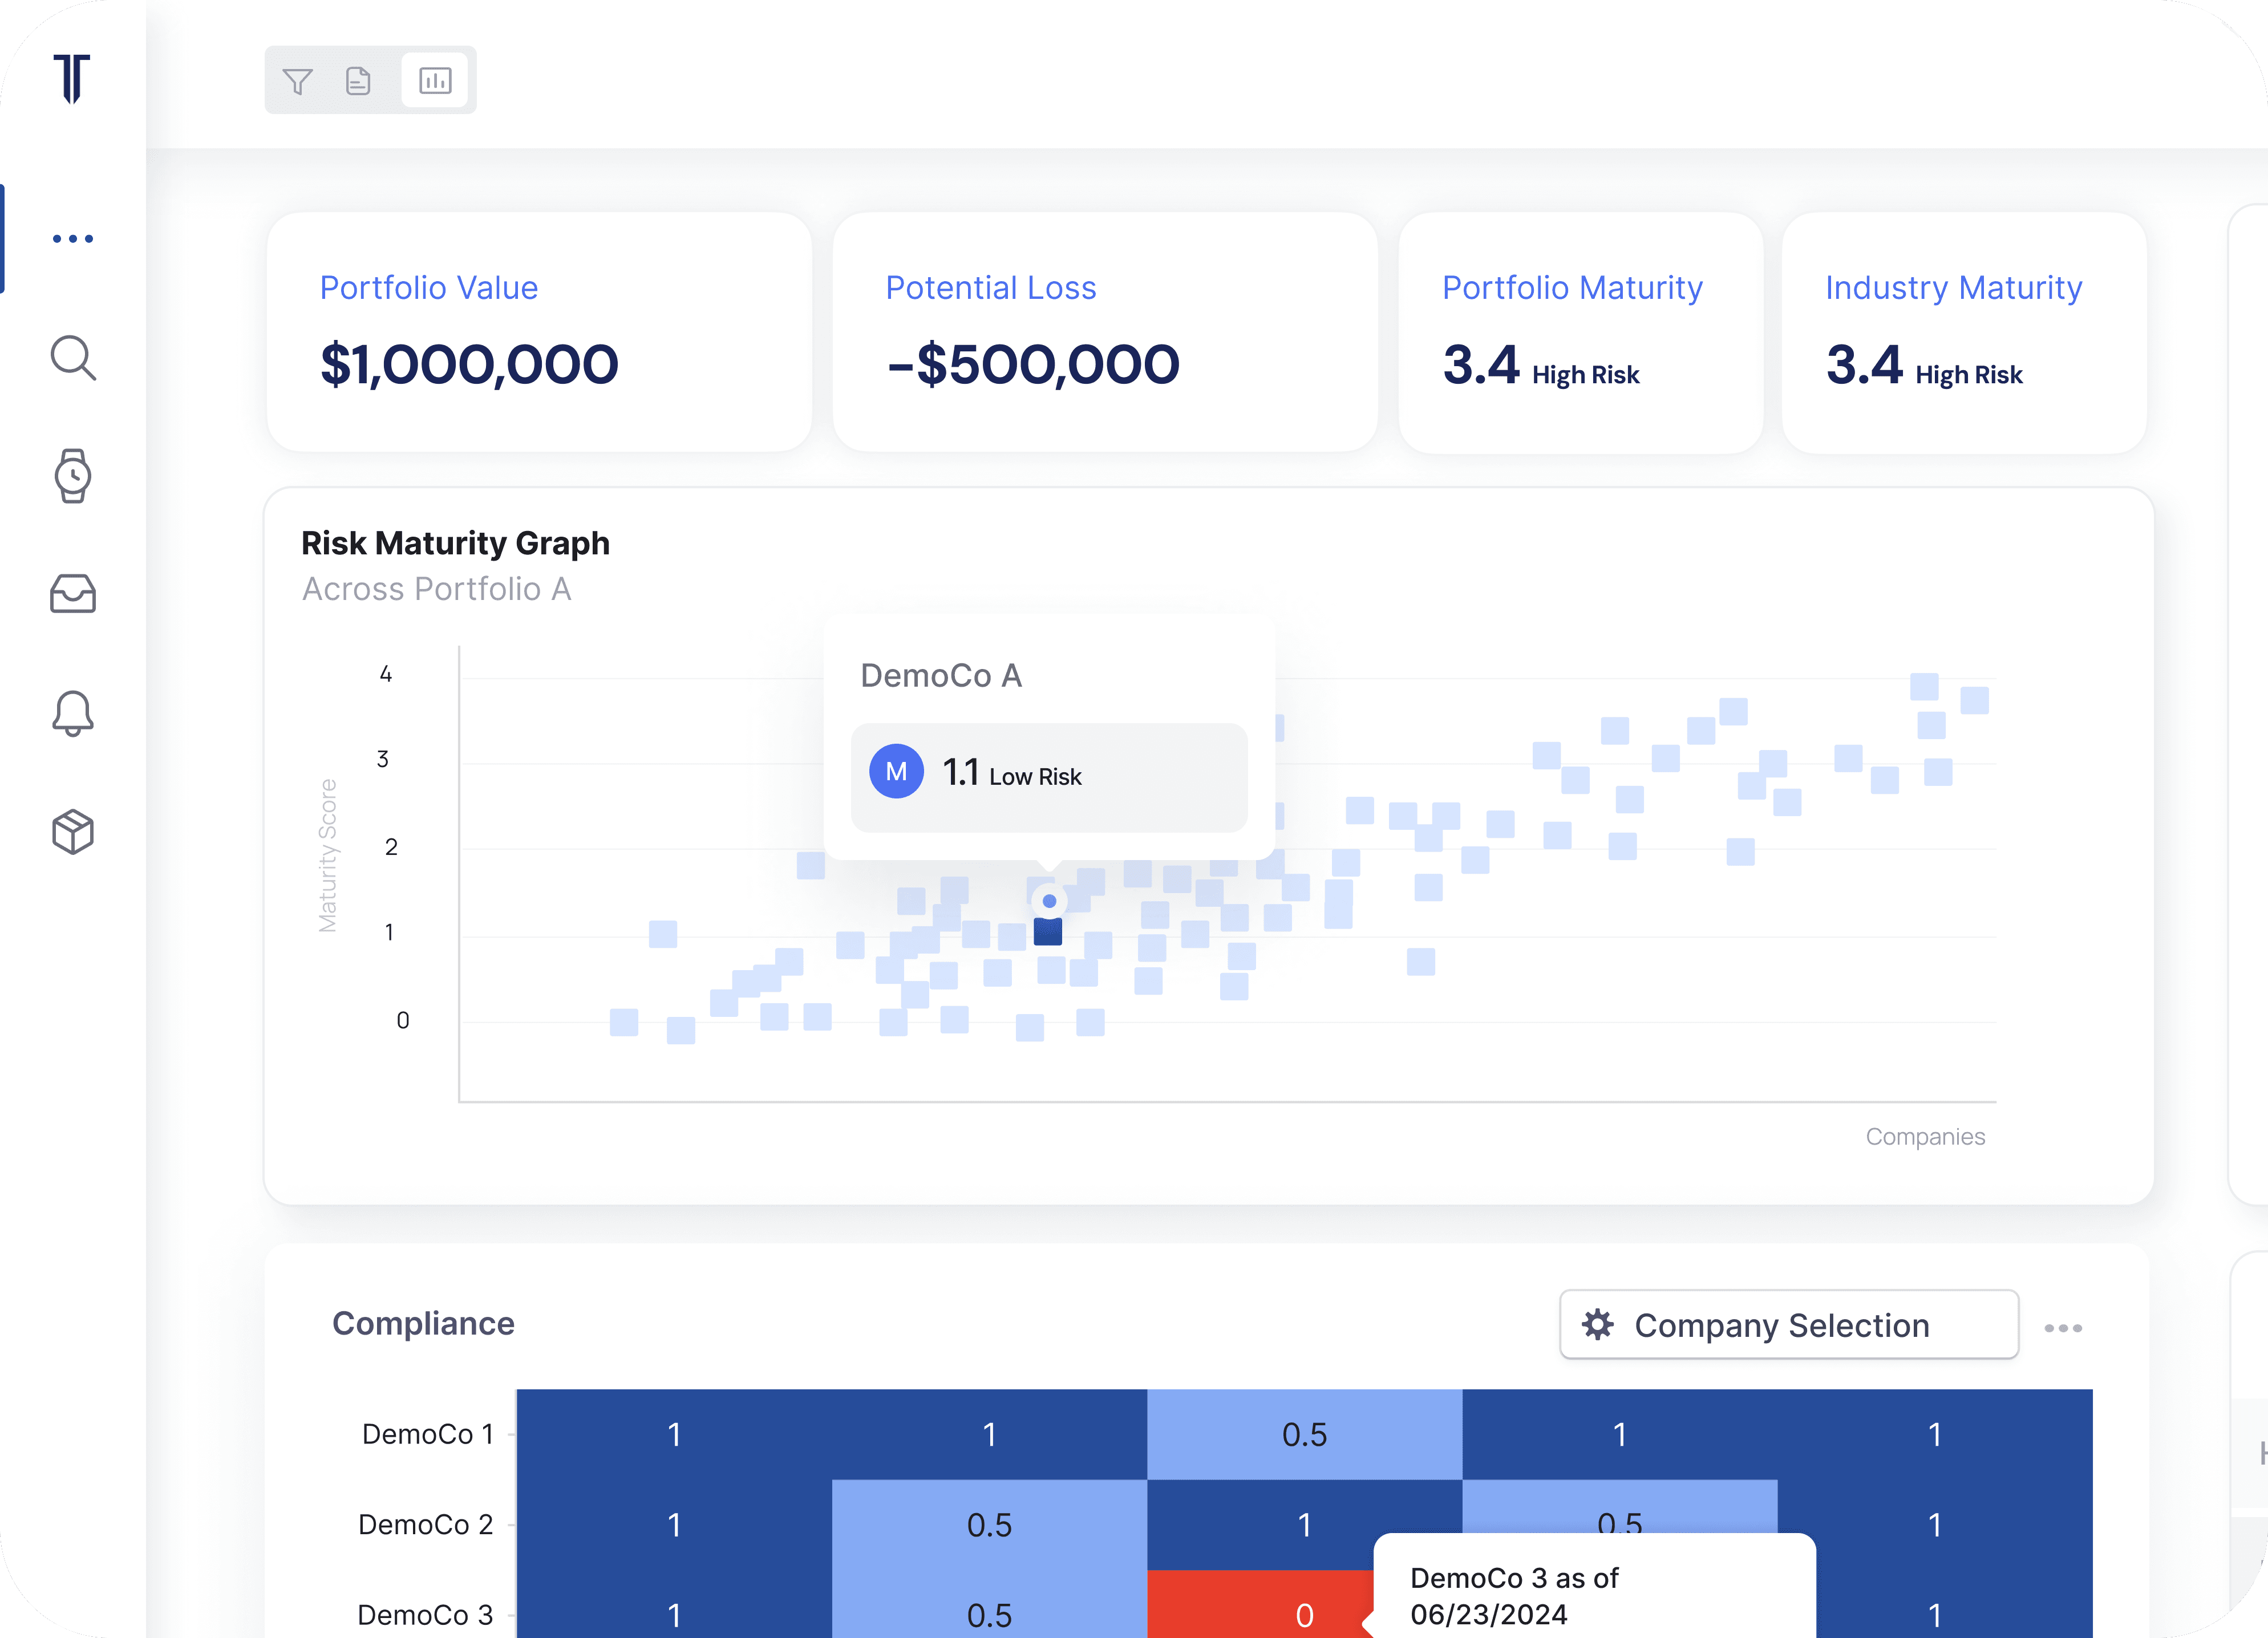Click the Companies axis label
This screenshot has width=2268, height=1638.
[1925, 1136]
